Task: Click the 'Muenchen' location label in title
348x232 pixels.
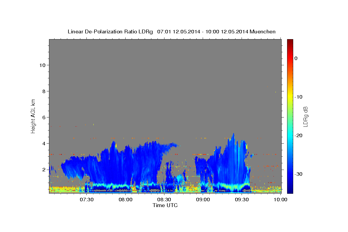Action: (263, 32)
